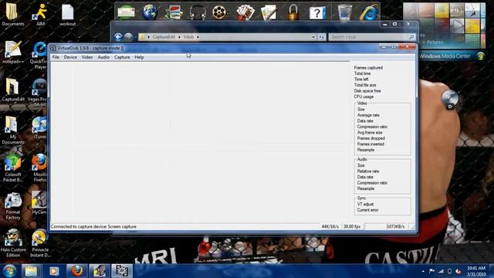
Task: Click the Back button in the Explorer window
Action: (118, 37)
